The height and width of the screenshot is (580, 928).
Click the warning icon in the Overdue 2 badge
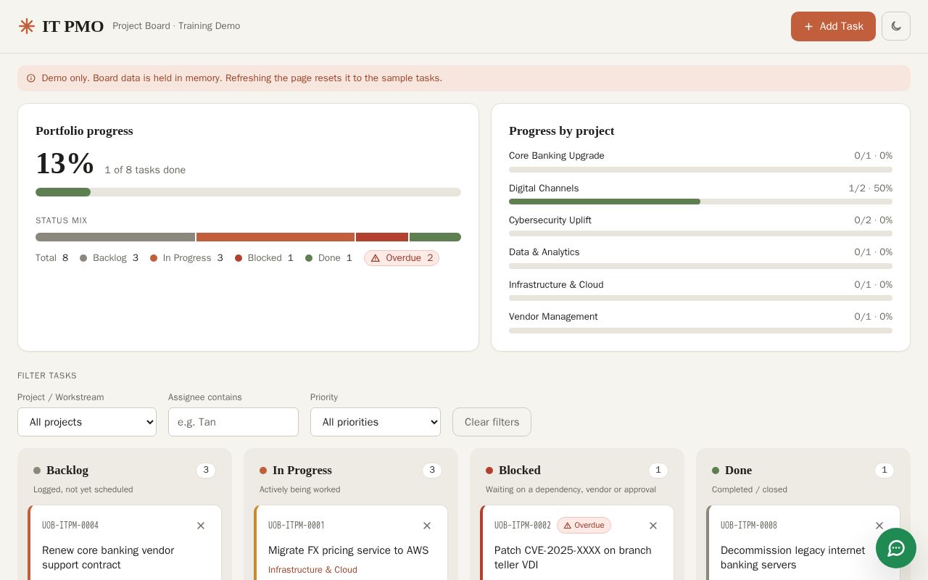point(376,258)
